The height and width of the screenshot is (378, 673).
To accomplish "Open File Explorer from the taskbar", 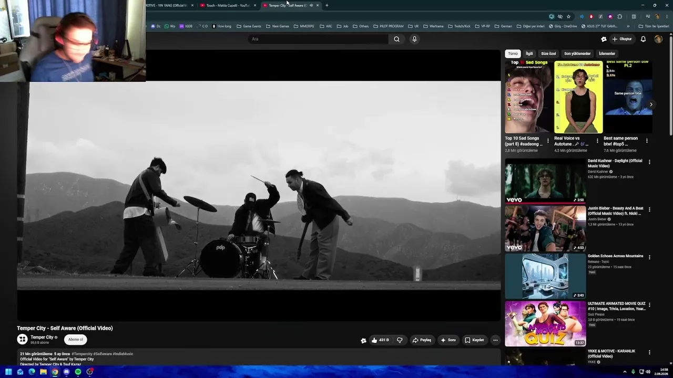I will click(43, 372).
